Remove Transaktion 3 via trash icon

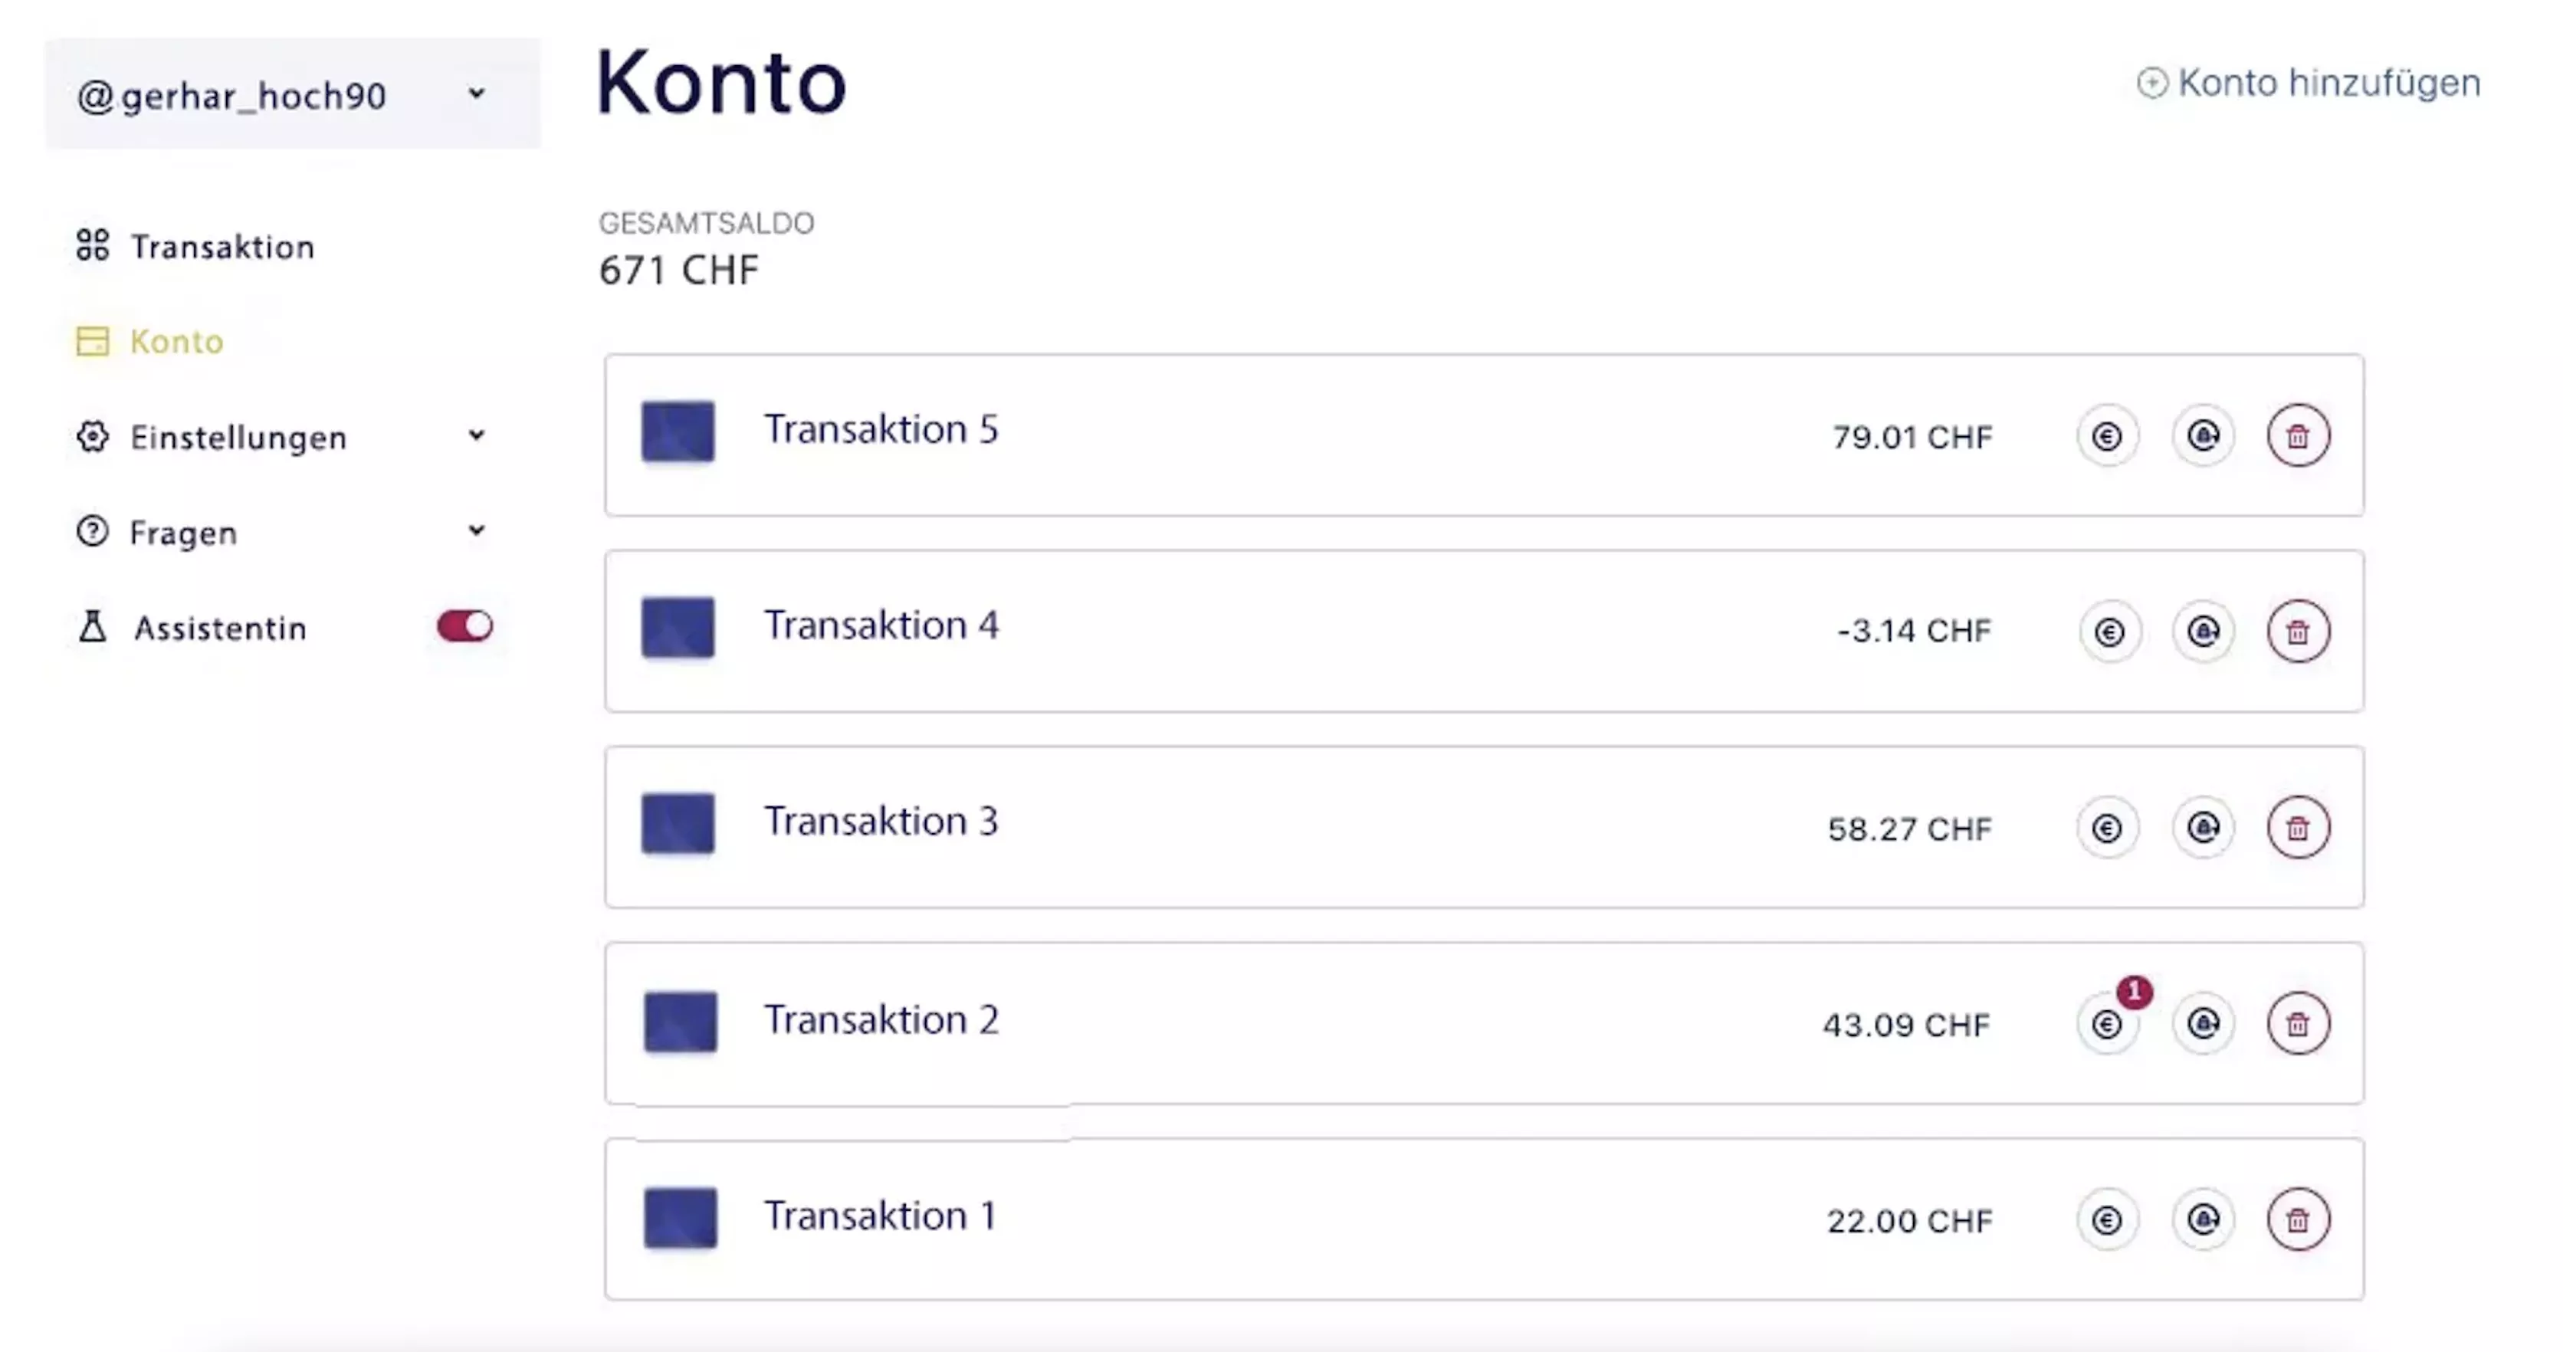2297,828
